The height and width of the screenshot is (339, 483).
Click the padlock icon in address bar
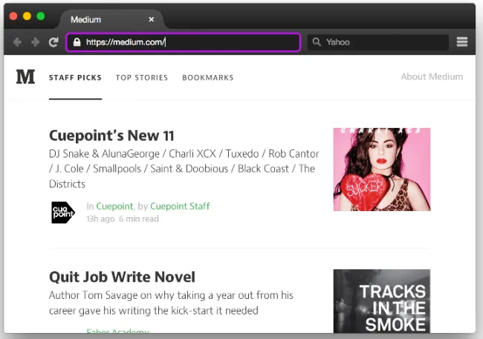pos(77,42)
